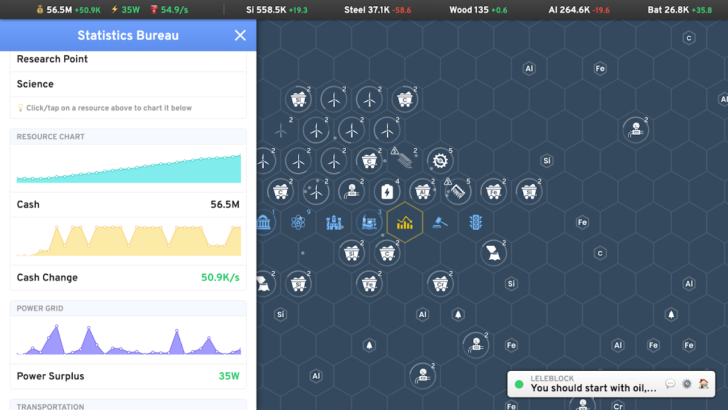The height and width of the screenshot is (410, 728).
Task: Select the blue castle headquarters building
Action: click(334, 222)
